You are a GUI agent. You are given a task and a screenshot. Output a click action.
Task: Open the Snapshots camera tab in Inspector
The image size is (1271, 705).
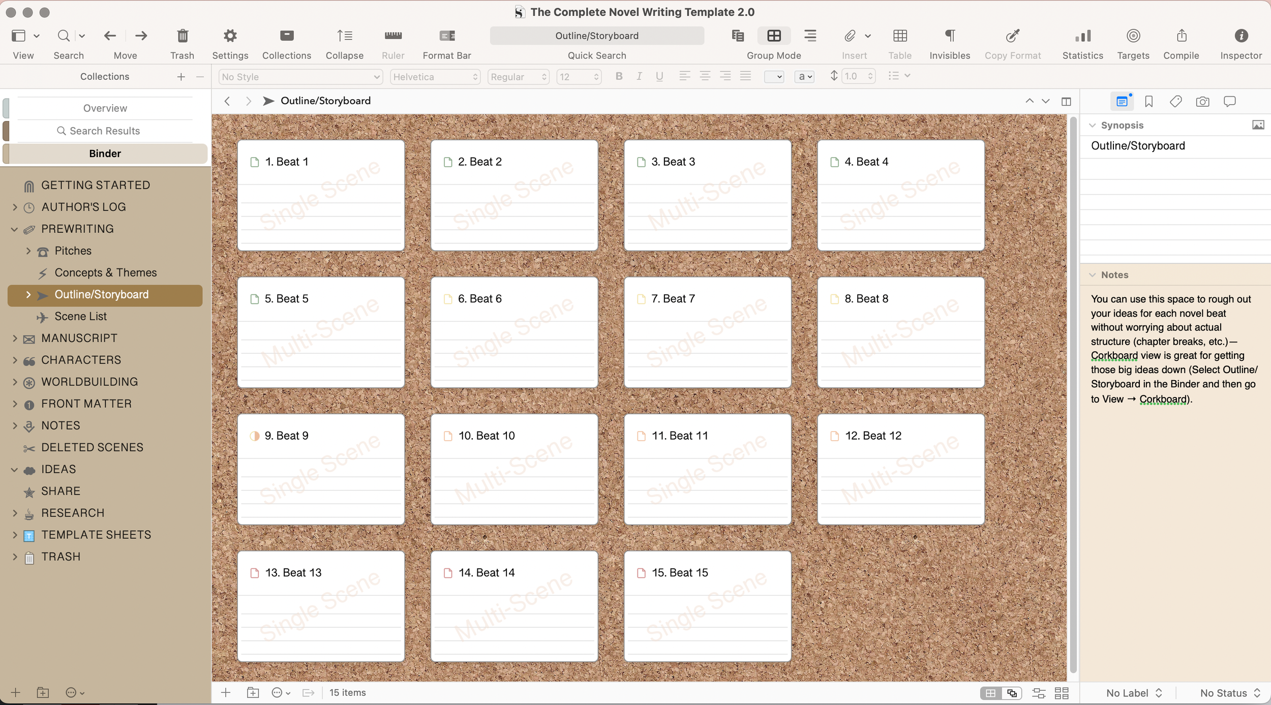coord(1202,102)
